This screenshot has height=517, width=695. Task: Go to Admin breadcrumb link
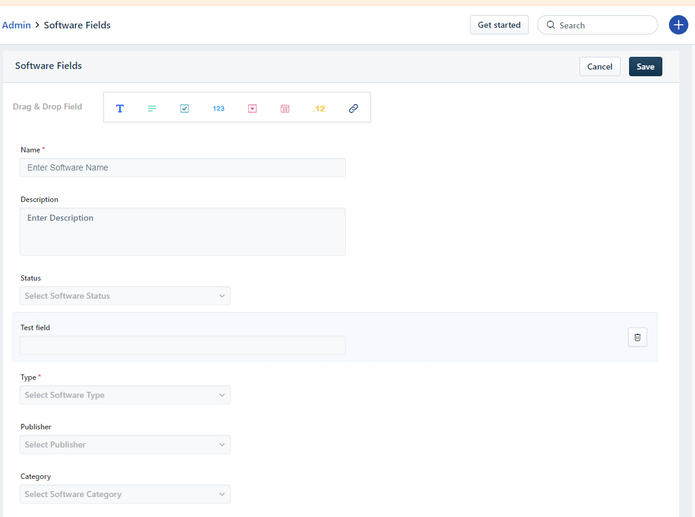point(16,25)
